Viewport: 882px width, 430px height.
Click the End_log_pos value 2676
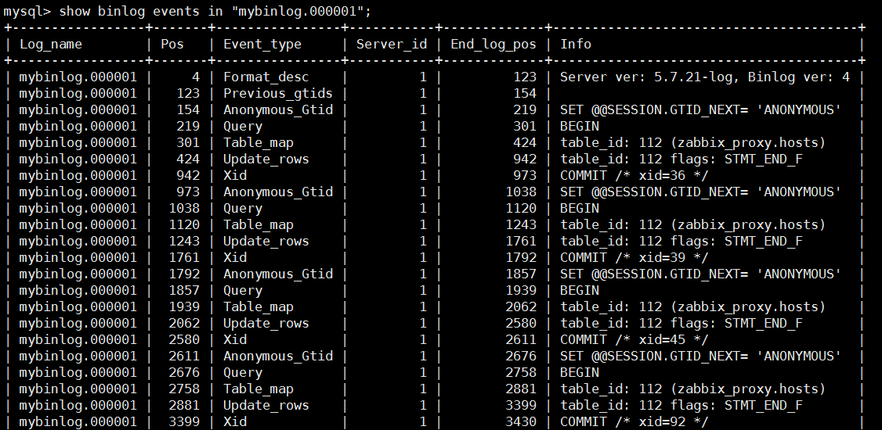tap(521, 357)
